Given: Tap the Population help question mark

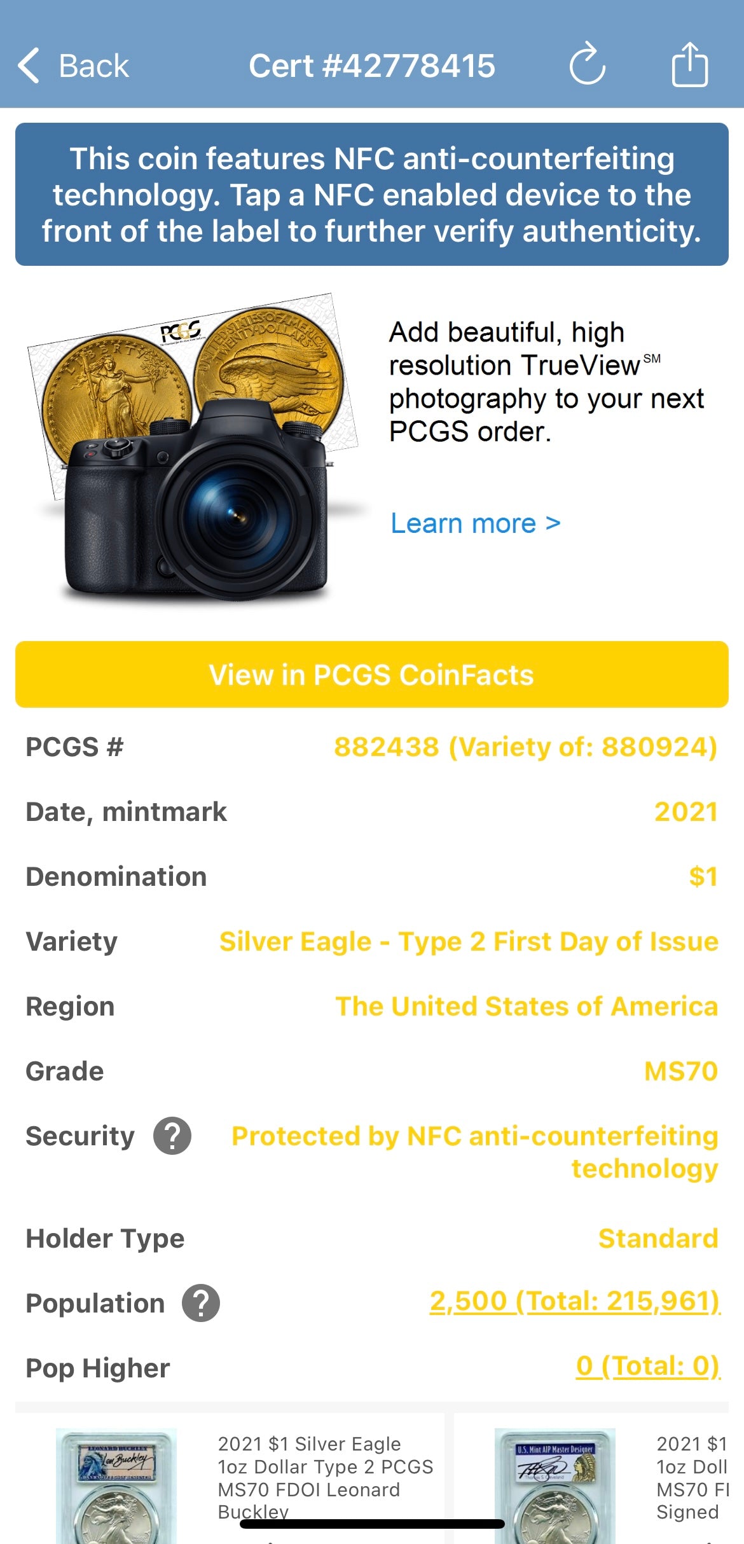Looking at the screenshot, I should point(201,1303).
